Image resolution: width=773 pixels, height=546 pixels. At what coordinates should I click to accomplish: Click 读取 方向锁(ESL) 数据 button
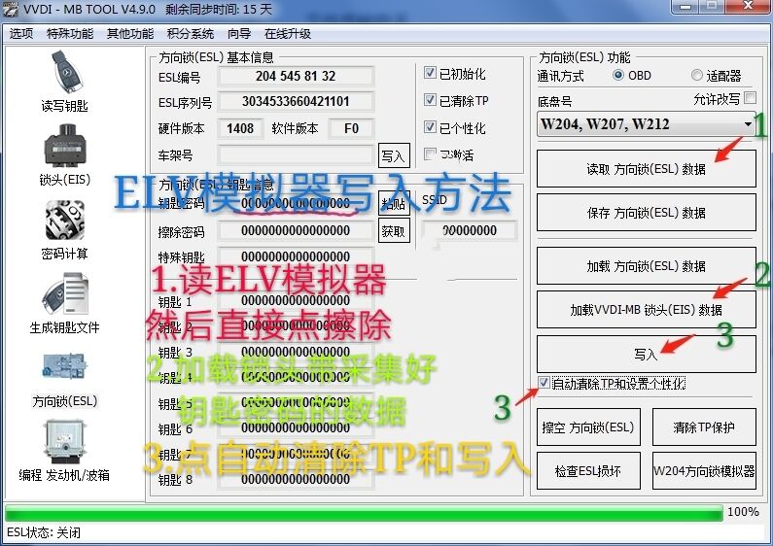tap(646, 169)
